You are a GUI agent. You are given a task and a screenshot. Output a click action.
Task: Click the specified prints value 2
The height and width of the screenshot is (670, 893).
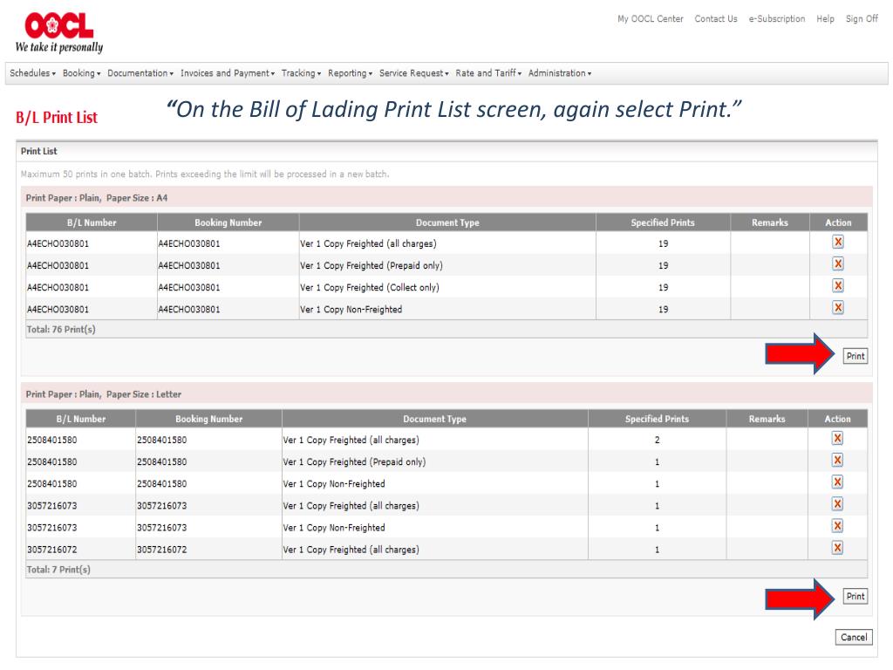coord(658,440)
